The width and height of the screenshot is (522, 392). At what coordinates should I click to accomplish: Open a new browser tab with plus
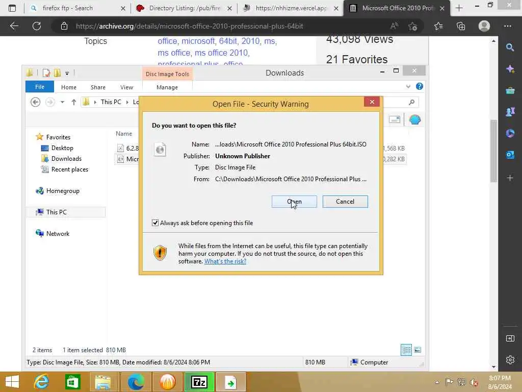coord(459,8)
